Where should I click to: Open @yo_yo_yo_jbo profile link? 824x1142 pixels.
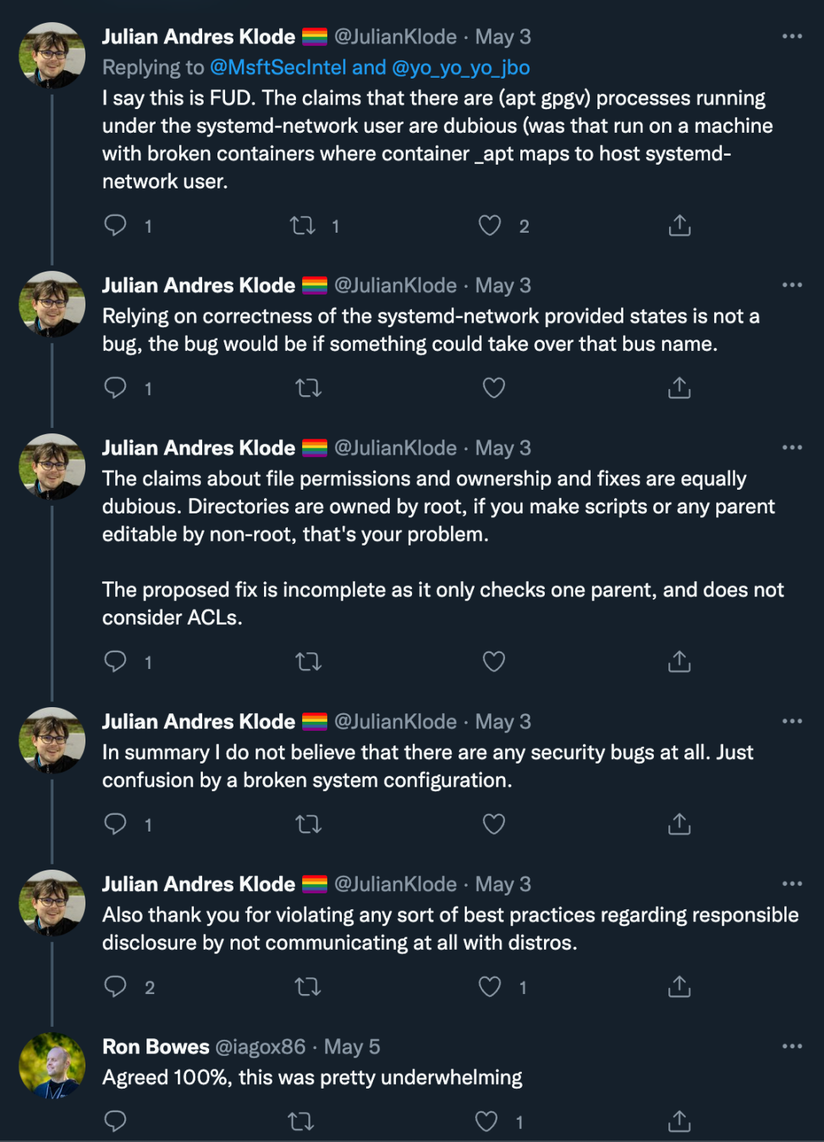tap(461, 68)
